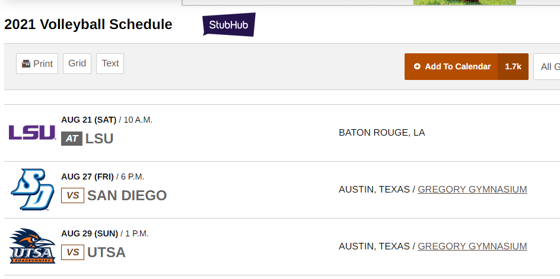Click the LSU team logo
Viewport: 560px width, 279px height.
[x=32, y=133]
